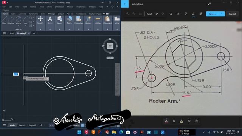Screen dimensions: 242x136
Task: Open Windows Start button on taskbar
Action: click(x=79, y=132)
